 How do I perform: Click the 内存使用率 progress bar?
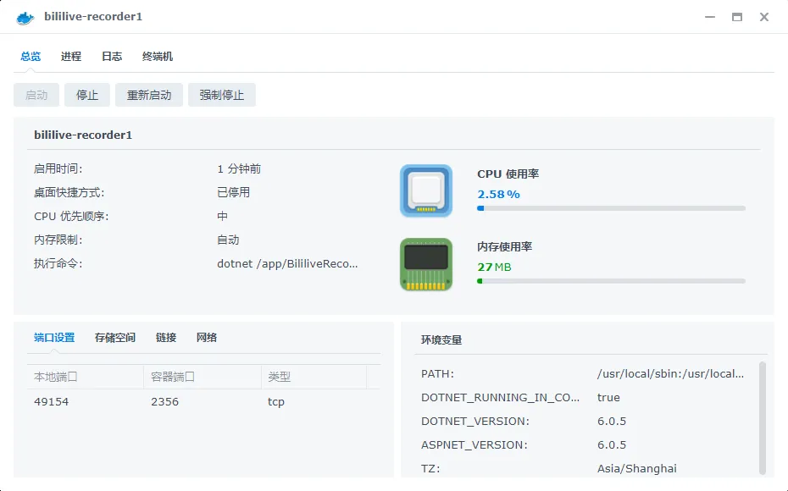coord(611,281)
